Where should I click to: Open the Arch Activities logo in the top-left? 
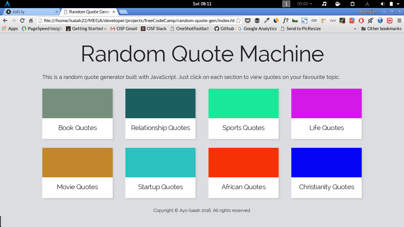pyautogui.click(x=7, y=4)
